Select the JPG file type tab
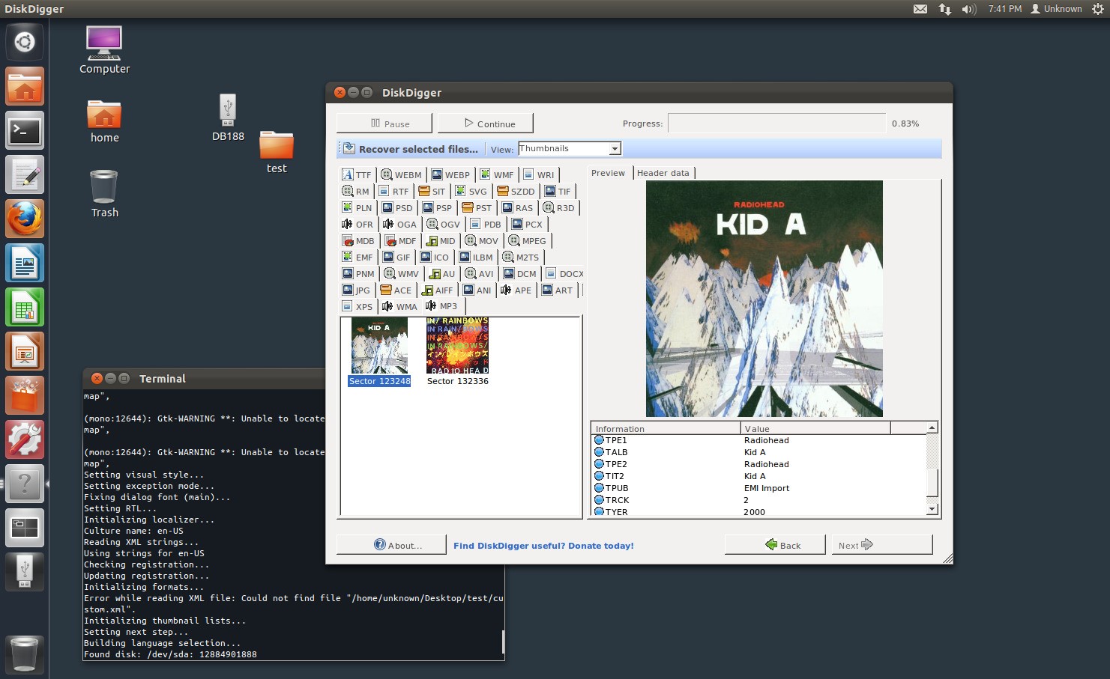 tap(356, 290)
